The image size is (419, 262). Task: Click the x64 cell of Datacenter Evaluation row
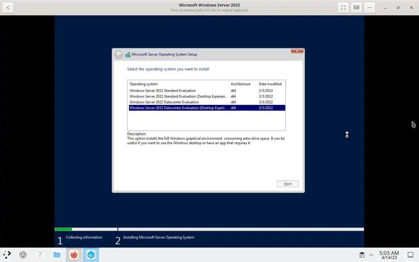pos(233,102)
